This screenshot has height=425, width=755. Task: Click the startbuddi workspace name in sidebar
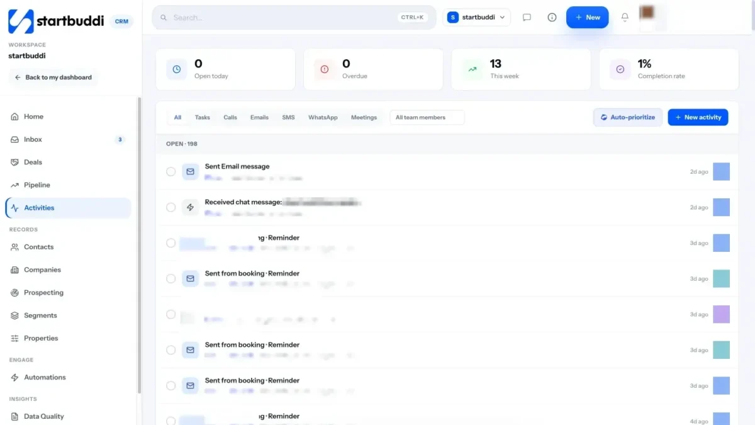(27, 56)
